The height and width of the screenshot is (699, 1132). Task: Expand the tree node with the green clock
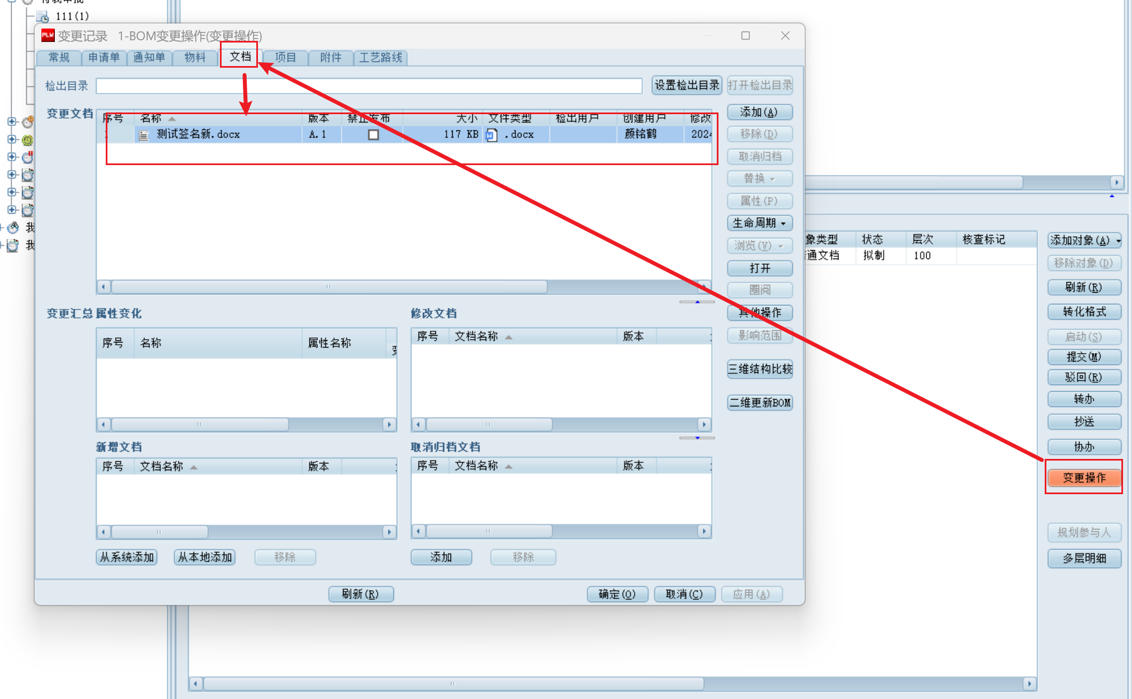point(12,139)
